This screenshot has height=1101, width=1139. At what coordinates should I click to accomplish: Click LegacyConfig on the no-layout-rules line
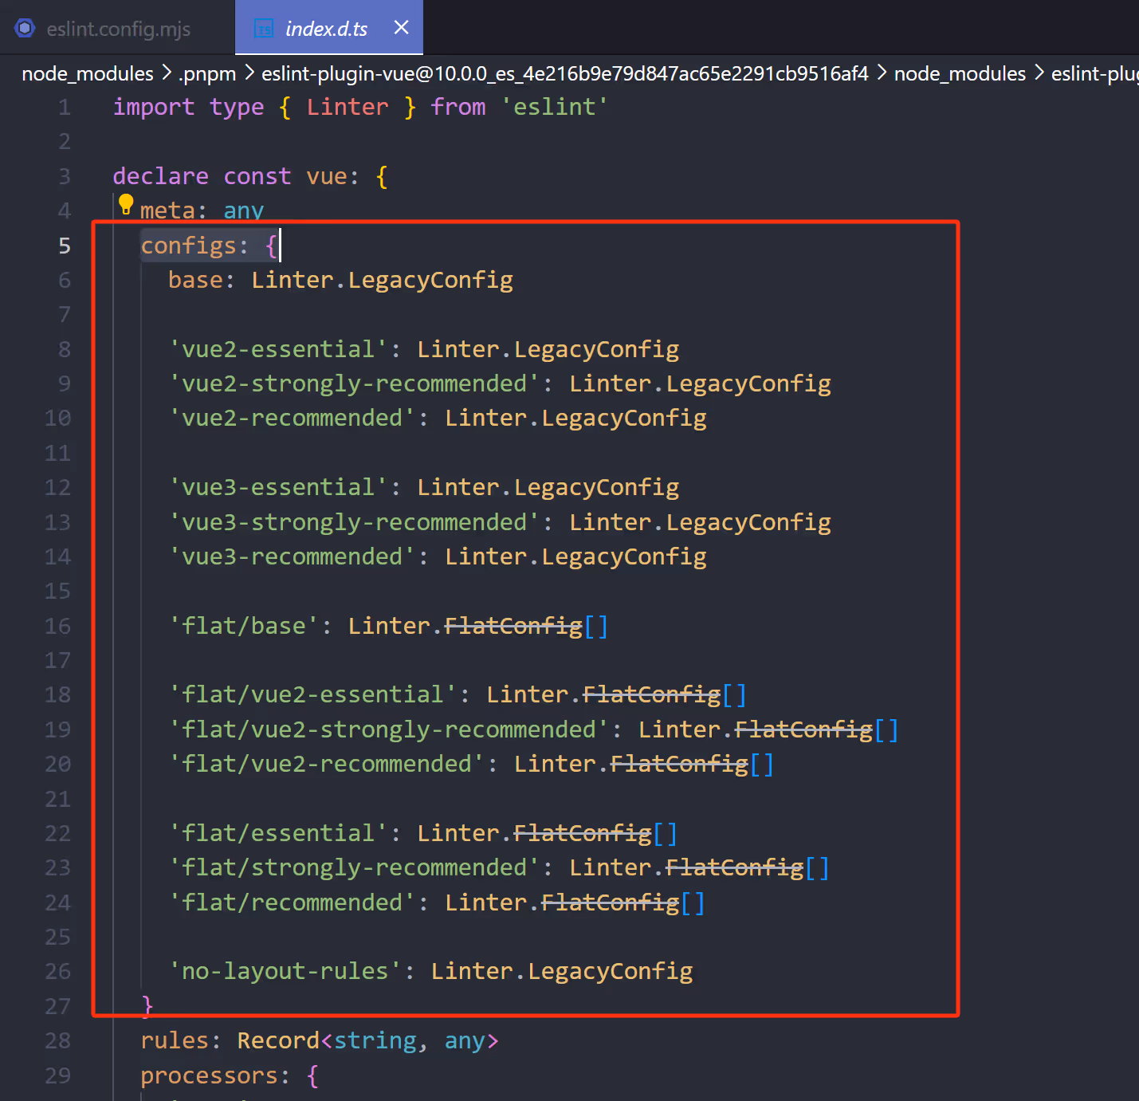611,972
